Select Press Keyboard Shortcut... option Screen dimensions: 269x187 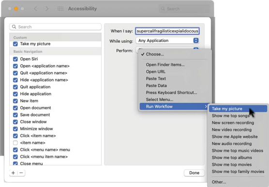[175, 93]
